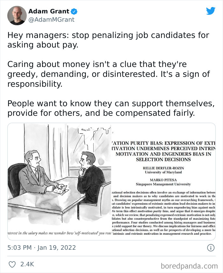Open the job interview cartoon image
Image resolution: width=223 pixels, height=273 pixels.
(x=59, y=179)
